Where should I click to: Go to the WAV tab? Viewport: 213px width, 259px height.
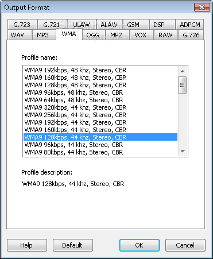pos(20,35)
